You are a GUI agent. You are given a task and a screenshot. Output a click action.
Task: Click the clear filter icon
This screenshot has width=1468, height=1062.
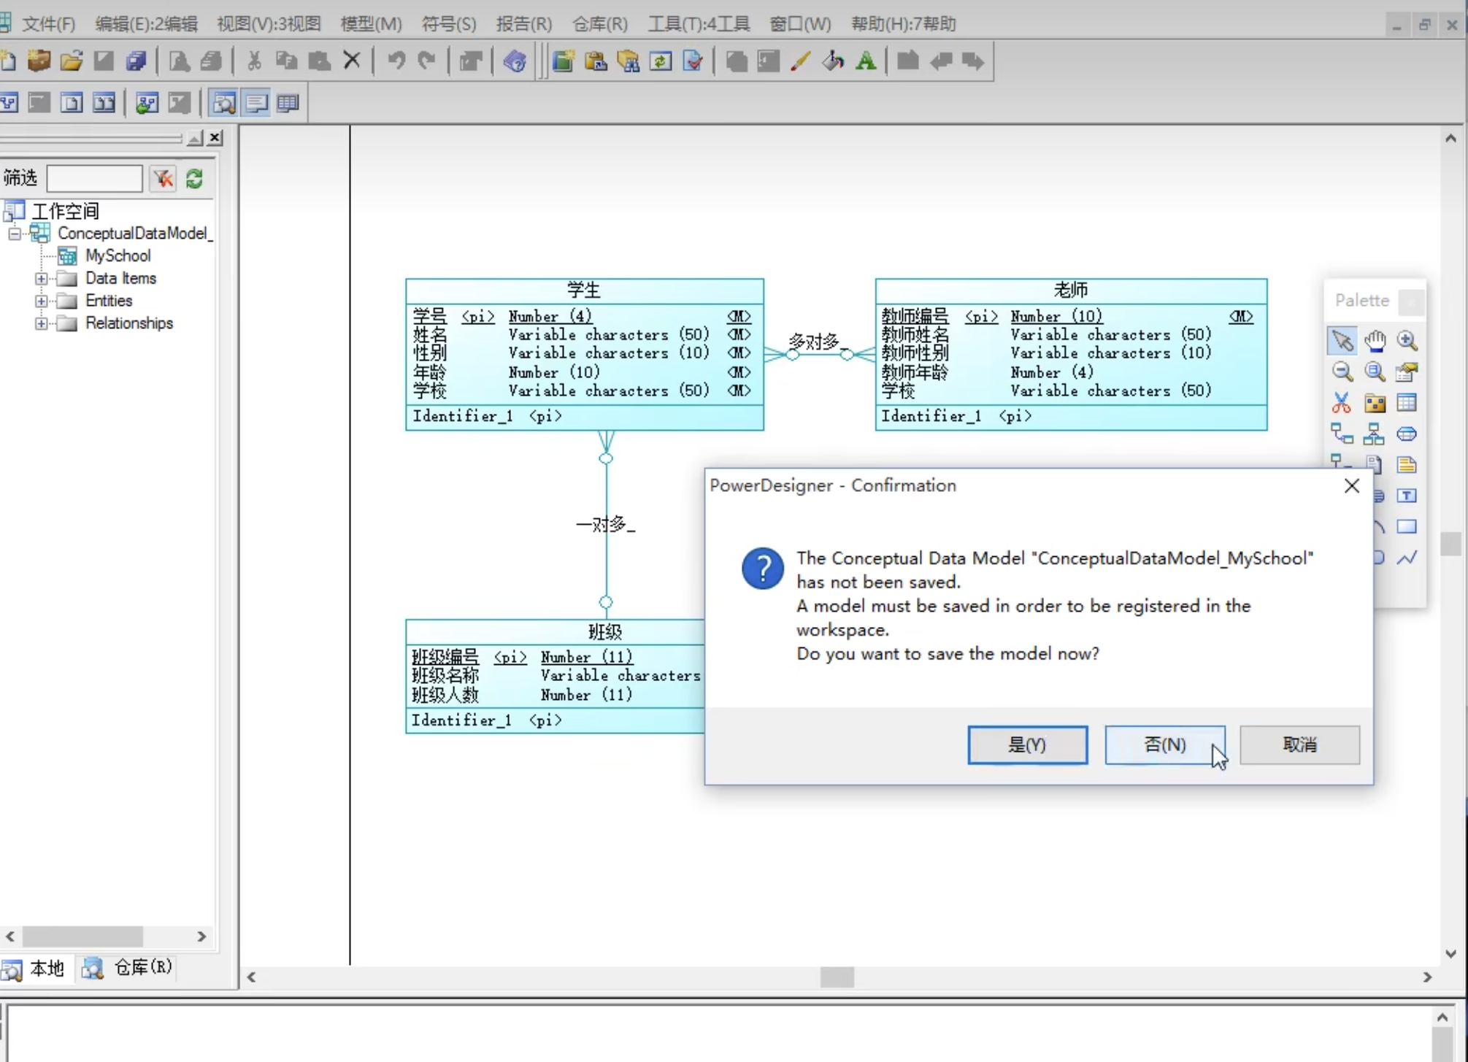pyautogui.click(x=164, y=179)
